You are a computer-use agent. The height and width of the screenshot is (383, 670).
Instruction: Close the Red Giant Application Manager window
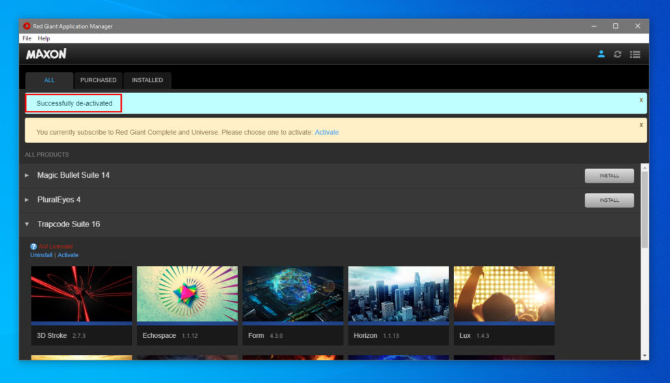point(637,26)
